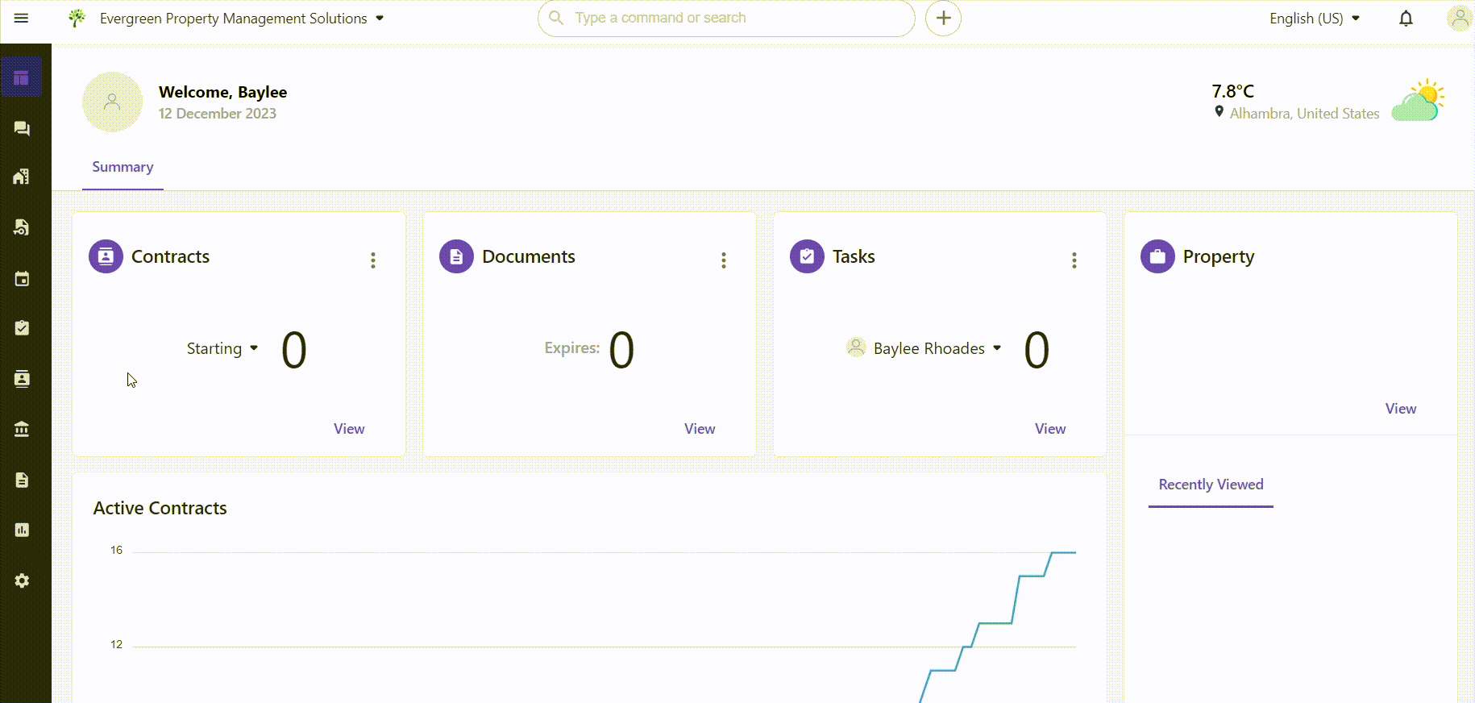Image resolution: width=1475 pixels, height=703 pixels.
Task: Click the Documents card purple icon
Action: click(456, 256)
